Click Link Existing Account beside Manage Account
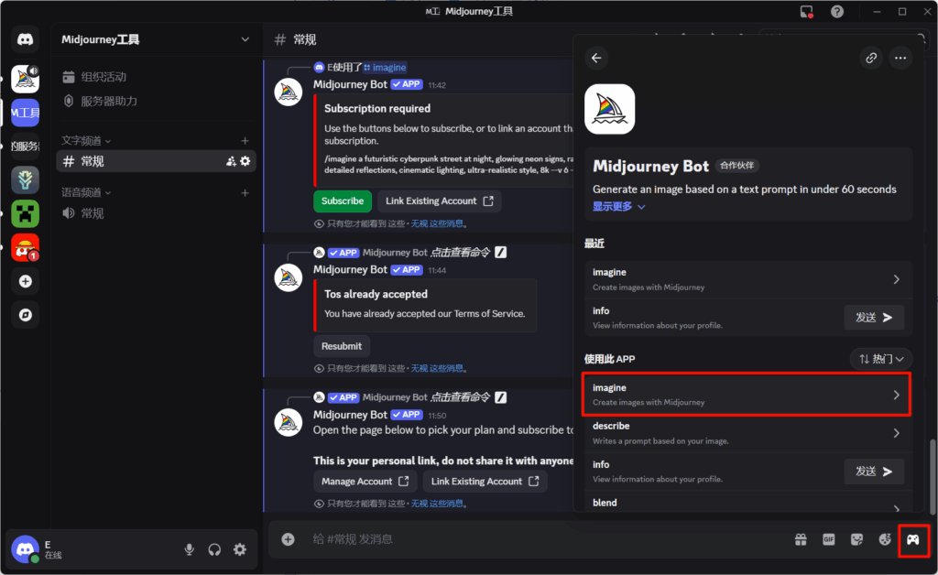The image size is (938, 575). point(485,482)
